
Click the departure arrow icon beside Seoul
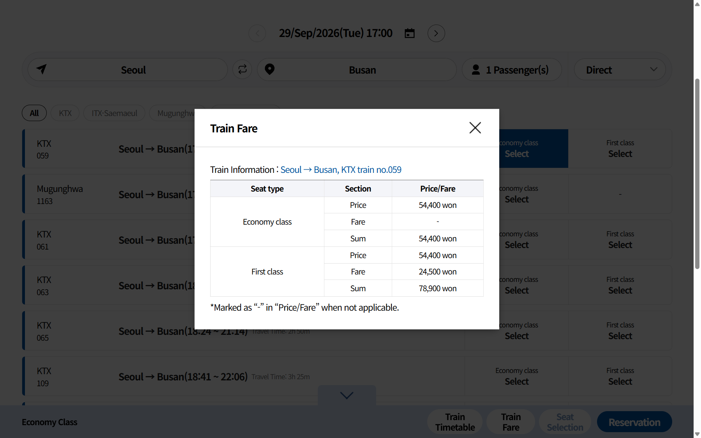(x=42, y=69)
